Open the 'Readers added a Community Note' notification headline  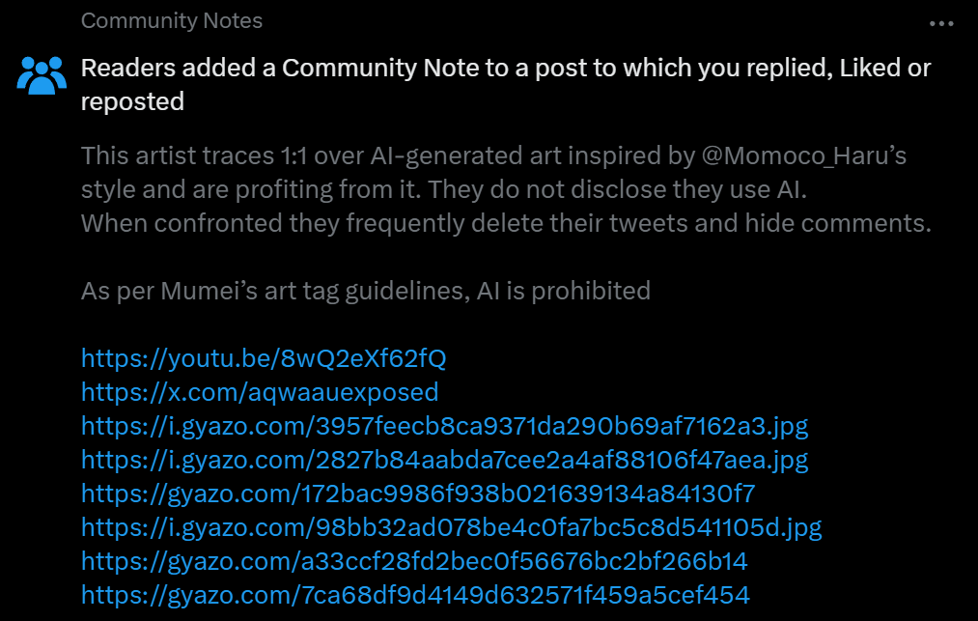(x=505, y=69)
